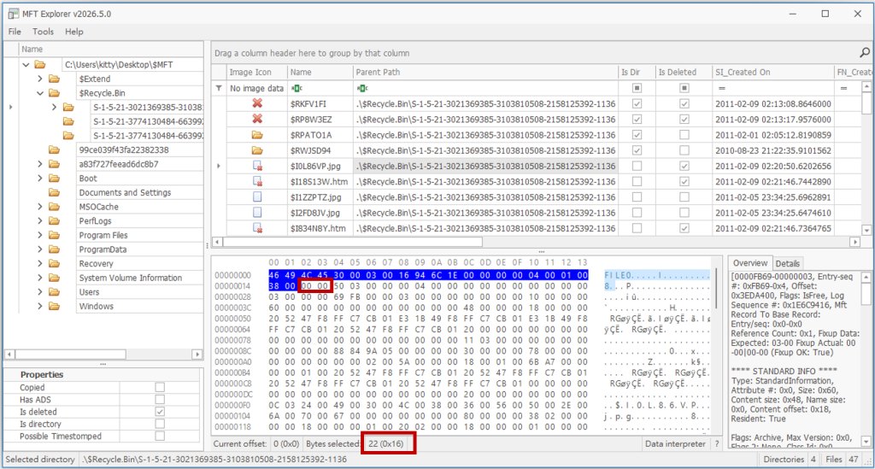Click the MFT Explorer app icon in title bar

click(13, 14)
